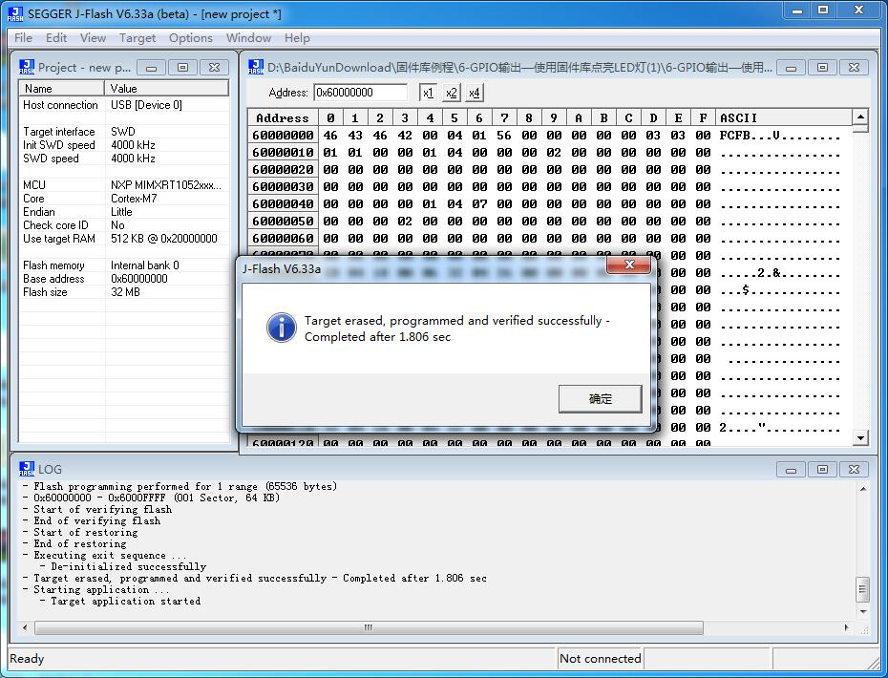This screenshot has width=888, height=678.
Task: Click the hex view vertical scrollbar down arrow
Action: pyautogui.click(x=860, y=436)
